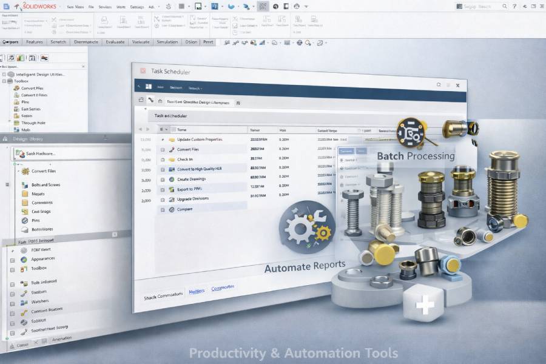Click the Through Hole icon in the tree
Viewport: 546px width, 364px height.
pos(16,123)
